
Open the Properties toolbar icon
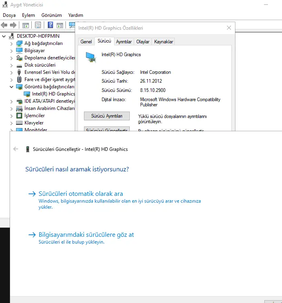coord(38,25)
